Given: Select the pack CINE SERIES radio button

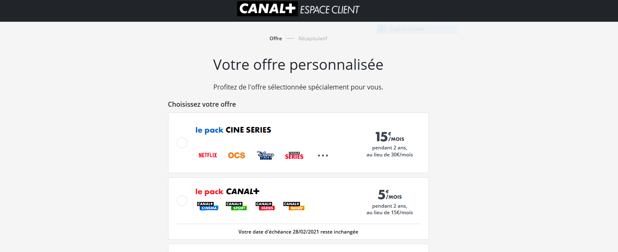Looking at the screenshot, I should (182, 143).
